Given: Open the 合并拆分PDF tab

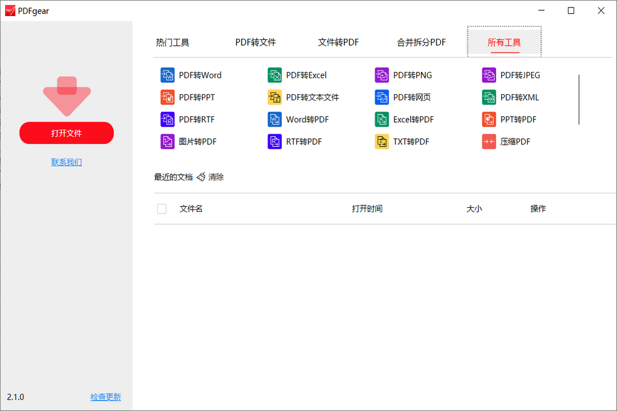Looking at the screenshot, I should (x=421, y=42).
